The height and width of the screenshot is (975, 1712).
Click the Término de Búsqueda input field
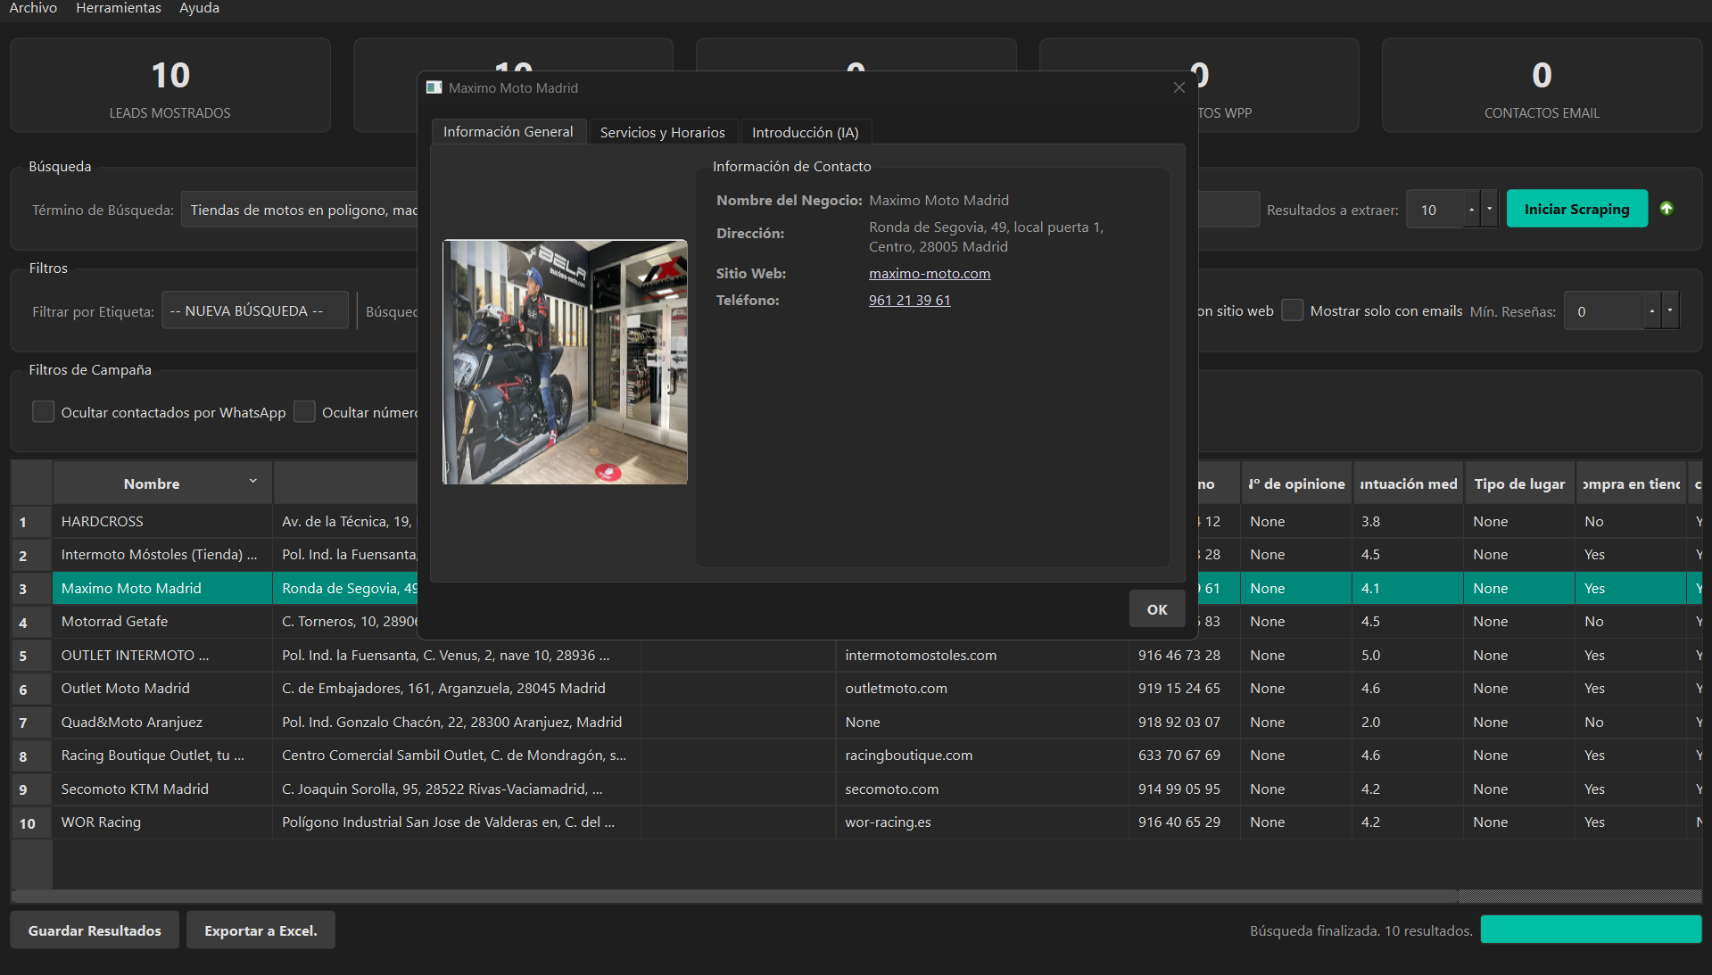[300, 210]
